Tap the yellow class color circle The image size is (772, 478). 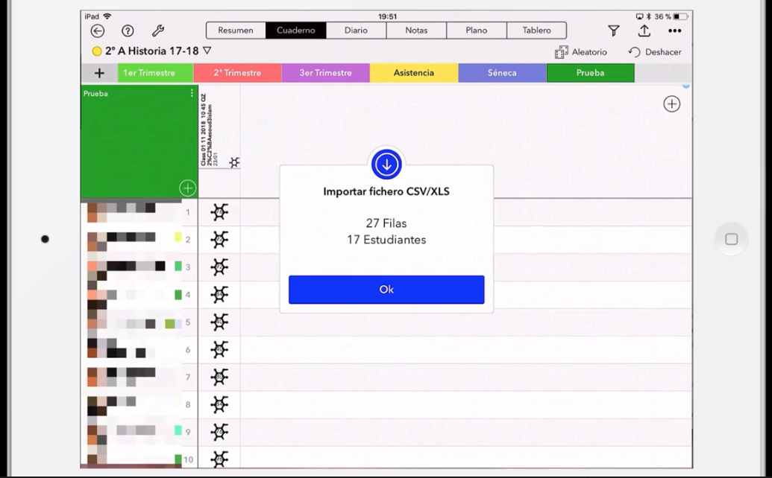(x=97, y=51)
